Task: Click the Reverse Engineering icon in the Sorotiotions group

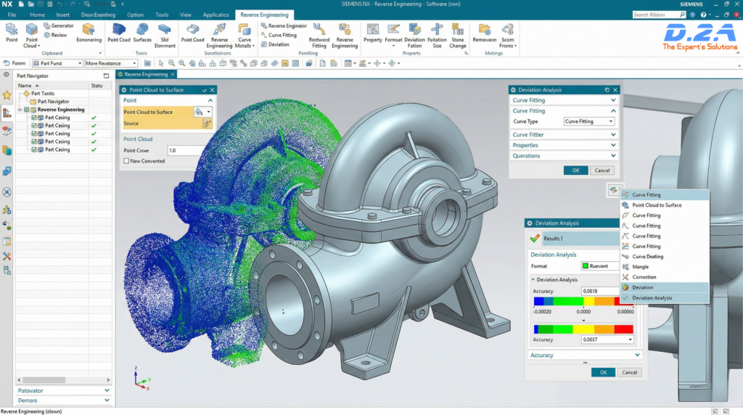Action: [219, 36]
